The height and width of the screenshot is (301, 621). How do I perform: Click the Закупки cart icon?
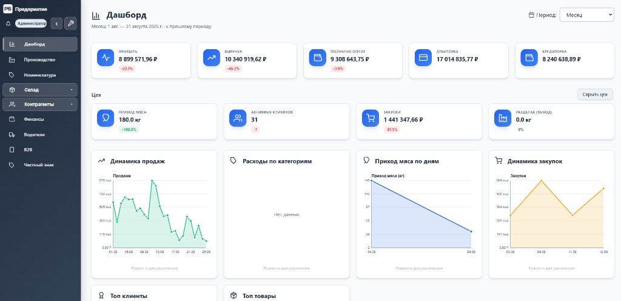point(371,118)
